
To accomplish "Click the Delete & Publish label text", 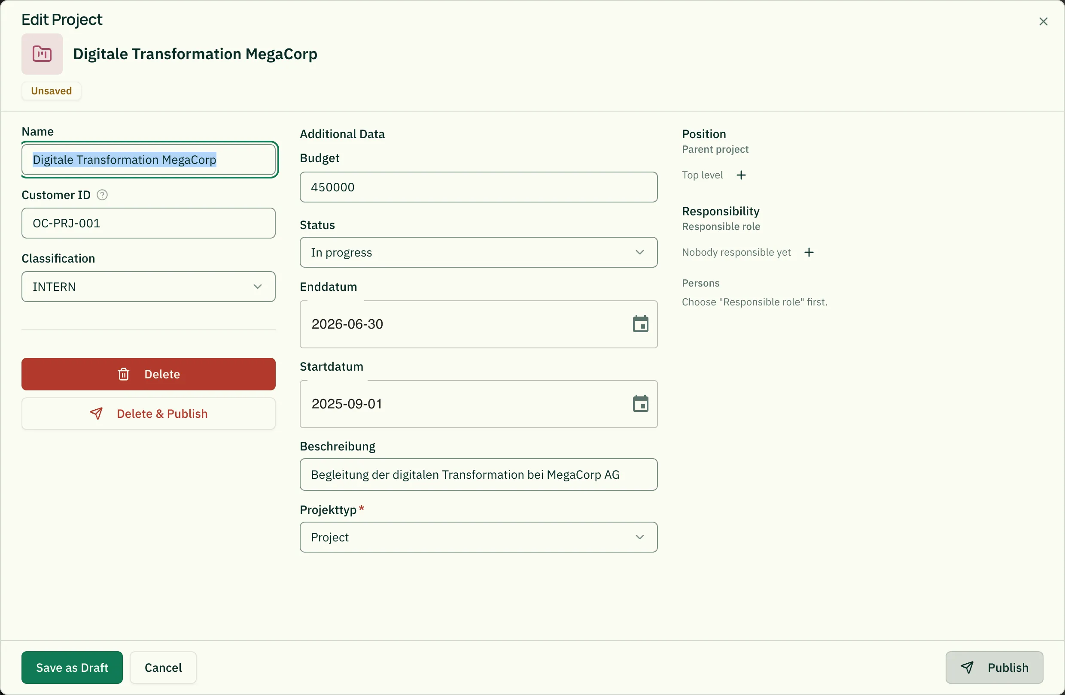I will [x=162, y=414].
